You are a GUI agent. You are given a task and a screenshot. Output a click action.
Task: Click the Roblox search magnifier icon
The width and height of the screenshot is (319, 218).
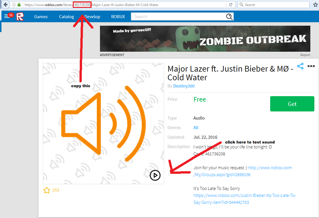pyautogui.click(x=229, y=17)
